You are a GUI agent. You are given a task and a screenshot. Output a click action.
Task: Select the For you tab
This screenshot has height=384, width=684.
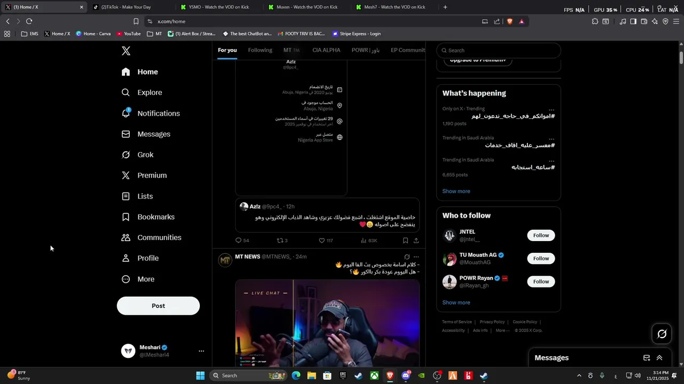click(227, 50)
